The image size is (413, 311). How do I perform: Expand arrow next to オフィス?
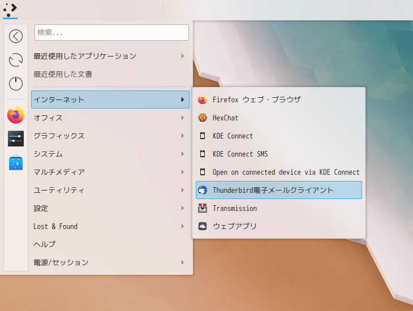[x=183, y=118]
